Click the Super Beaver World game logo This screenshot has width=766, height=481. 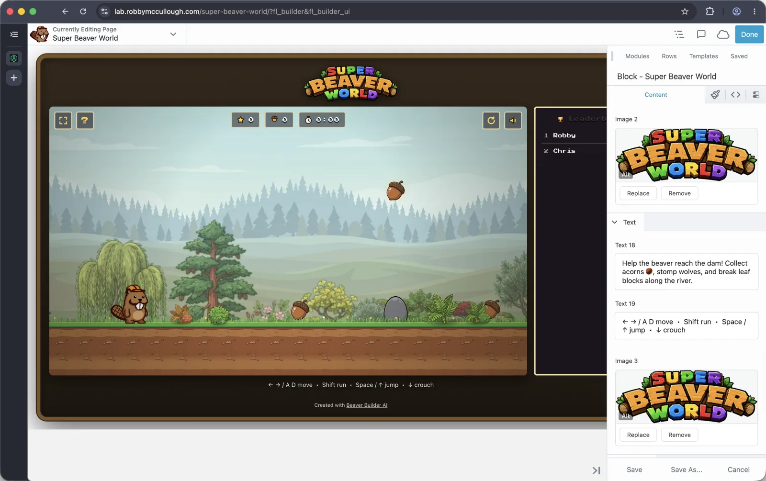click(351, 83)
